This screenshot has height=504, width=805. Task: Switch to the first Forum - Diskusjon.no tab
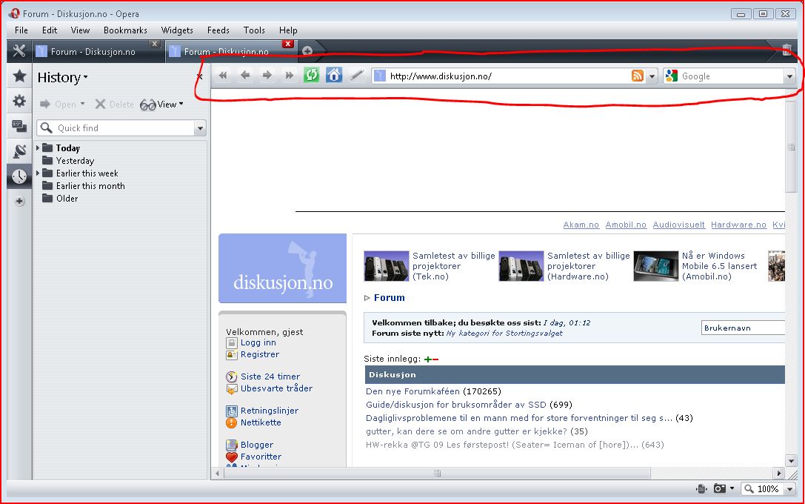click(x=93, y=51)
